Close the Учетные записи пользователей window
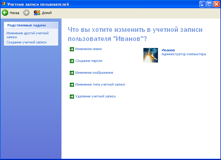221x160 pixels. pyautogui.click(x=216, y=4)
